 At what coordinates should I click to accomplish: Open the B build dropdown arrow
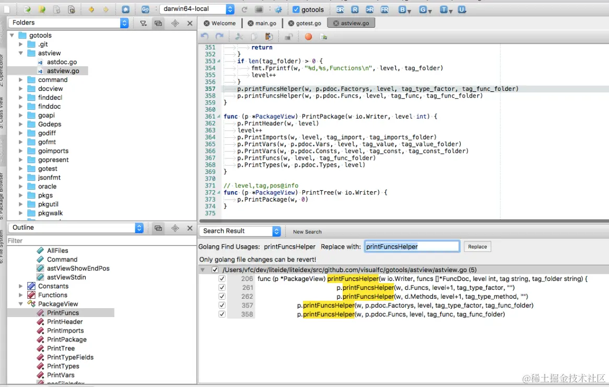click(x=409, y=11)
